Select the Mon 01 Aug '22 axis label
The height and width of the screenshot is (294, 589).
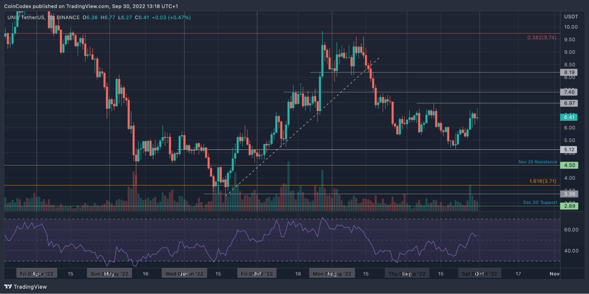tap(332, 273)
